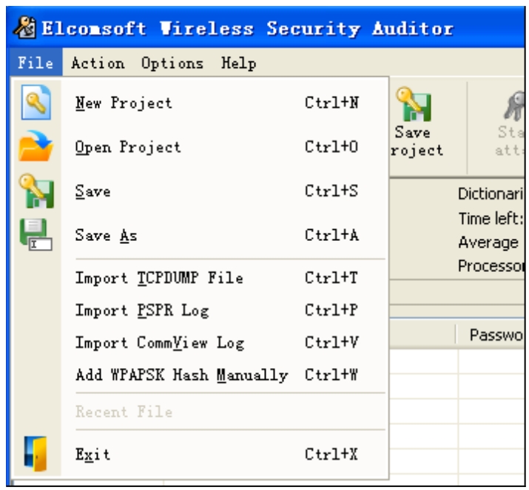This screenshot has height=490, width=529.
Task: Open the Help menu
Action: (238, 63)
